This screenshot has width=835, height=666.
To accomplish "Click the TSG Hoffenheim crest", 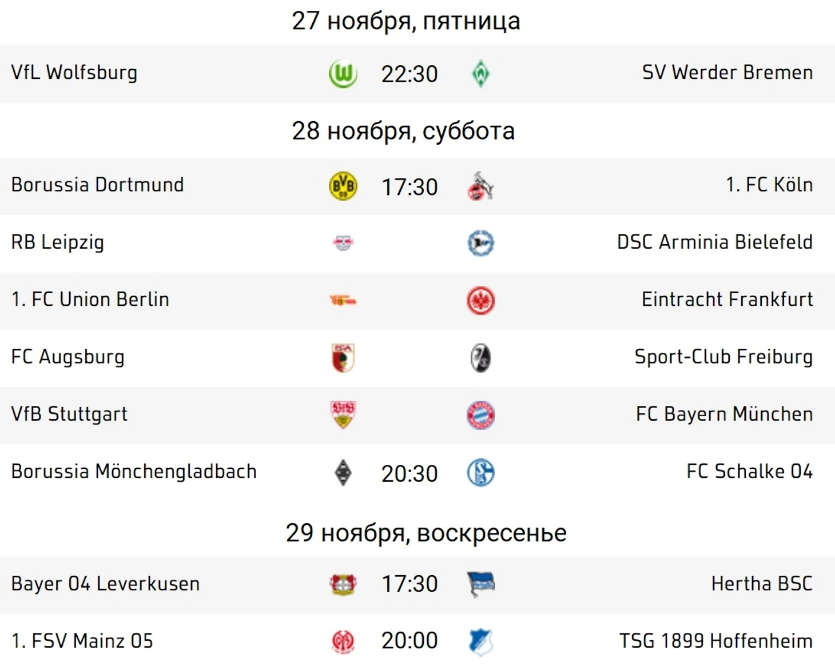I will pyautogui.click(x=480, y=641).
